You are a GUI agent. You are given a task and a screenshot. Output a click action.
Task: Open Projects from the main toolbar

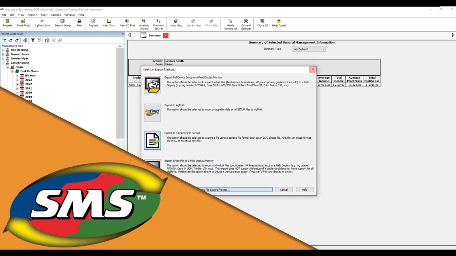pos(7,23)
